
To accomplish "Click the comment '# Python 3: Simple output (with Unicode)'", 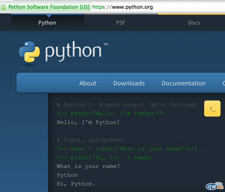I will click(x=127, y=105).
